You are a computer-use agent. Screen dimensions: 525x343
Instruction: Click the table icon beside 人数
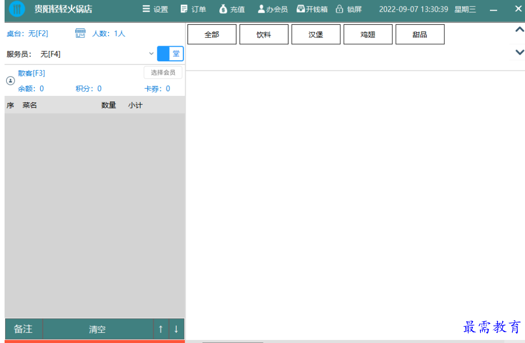80,33
